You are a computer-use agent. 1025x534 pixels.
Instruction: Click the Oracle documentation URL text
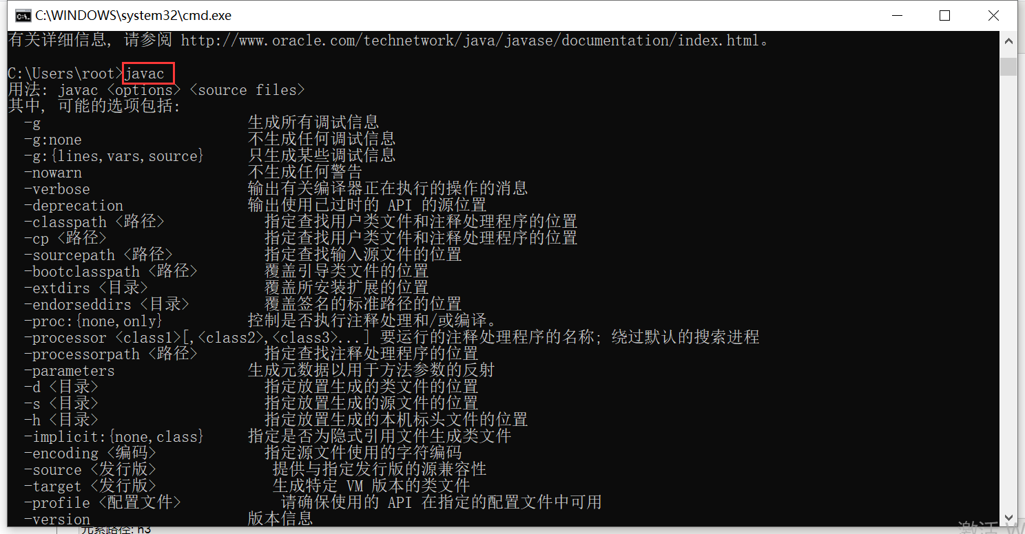coord(470,40)
